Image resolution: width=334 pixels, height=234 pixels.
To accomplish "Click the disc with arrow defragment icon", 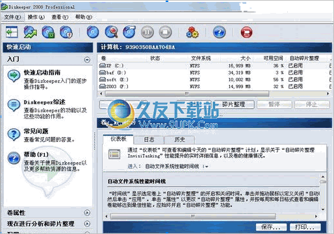I will point(129,32).
